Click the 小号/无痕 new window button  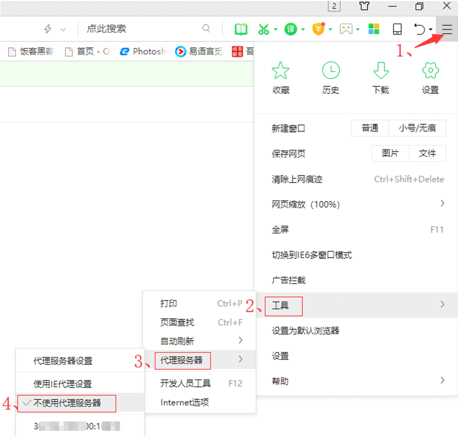pyautogui.click(x=417, y=128)
